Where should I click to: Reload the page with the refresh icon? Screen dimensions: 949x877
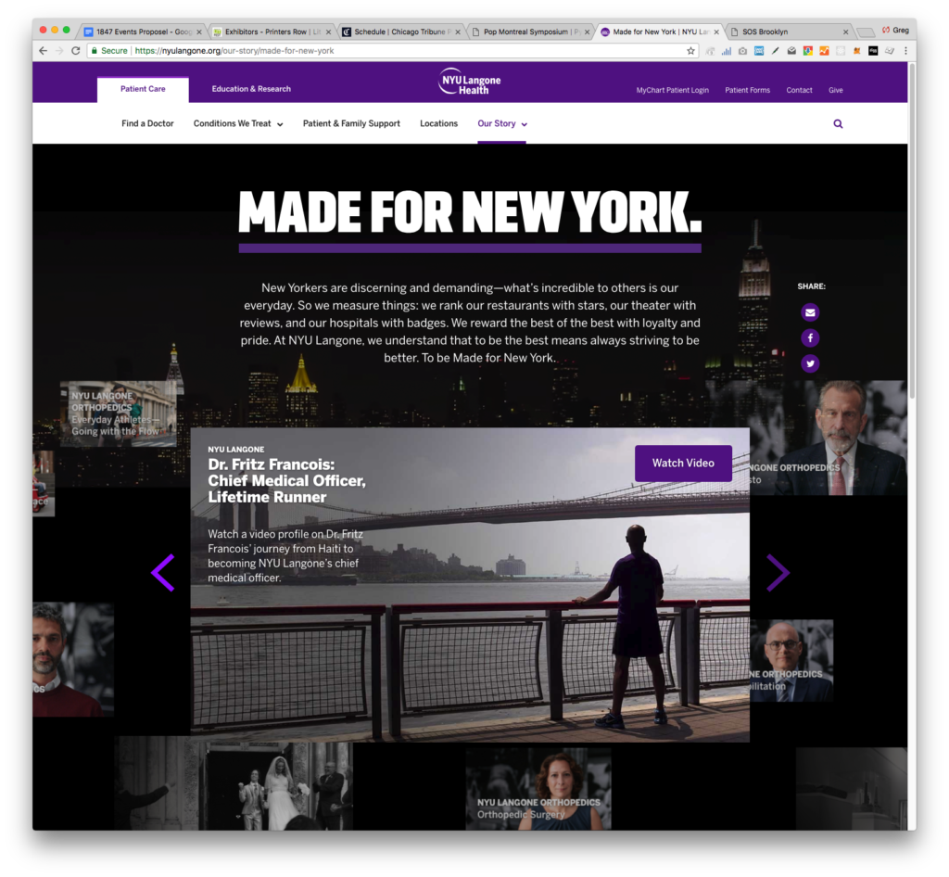click(x=76, y=51)
